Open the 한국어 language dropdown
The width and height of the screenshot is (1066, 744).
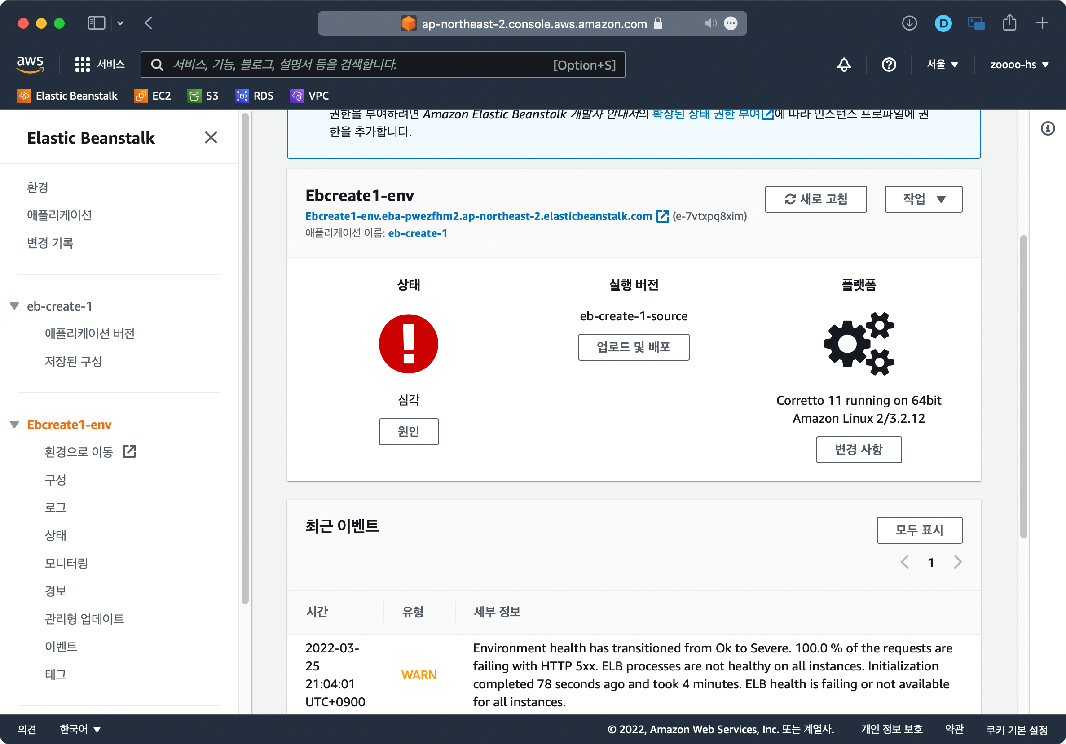point(80,729)
